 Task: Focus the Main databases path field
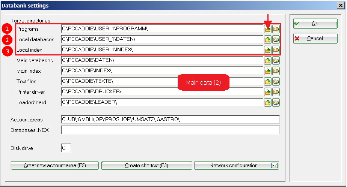tap(162, 60)
